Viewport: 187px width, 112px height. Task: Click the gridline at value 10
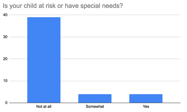point(120,81)
